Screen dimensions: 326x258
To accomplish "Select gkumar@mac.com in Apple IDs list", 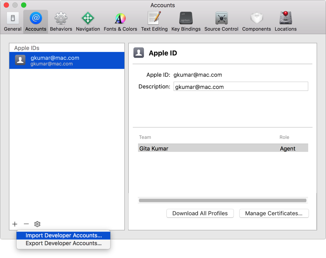I will (x=67, y=61).
